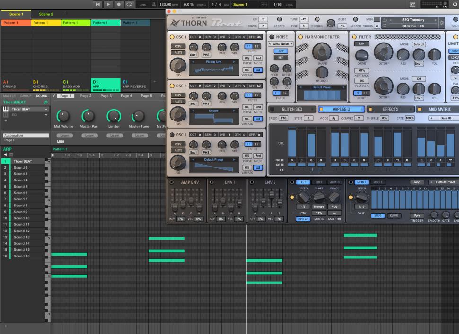The height and width of the screenshot is (334, 459).
Task: Click the search magnifier next to ThornBEAT
Action: 45,102
